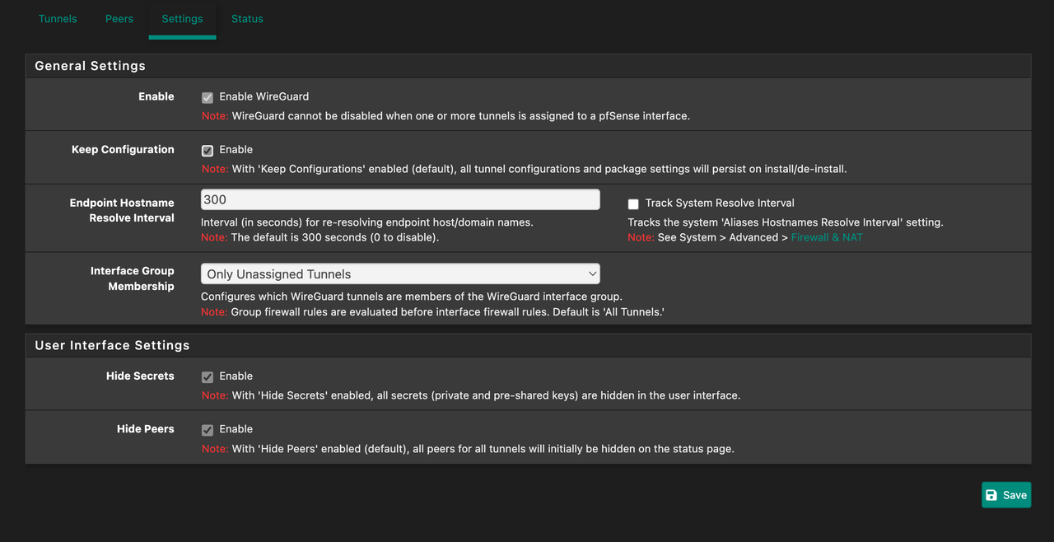Focus the Endpoint Hostname Resolve Interval field
This screenshot has width=1054, height=542.
(x=400, y=199)
